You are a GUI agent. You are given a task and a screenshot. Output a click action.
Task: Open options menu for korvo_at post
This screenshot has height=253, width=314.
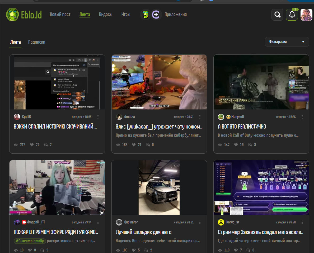pyautogui.click(x=302, y=222)
